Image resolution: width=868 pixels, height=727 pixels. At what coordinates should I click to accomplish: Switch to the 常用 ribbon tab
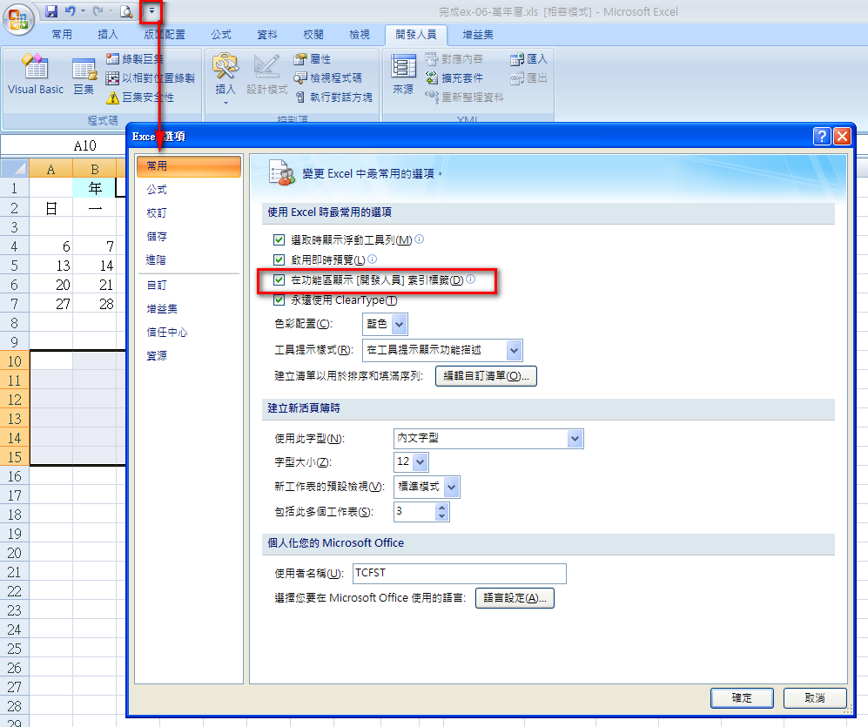(x=62, y=34)
